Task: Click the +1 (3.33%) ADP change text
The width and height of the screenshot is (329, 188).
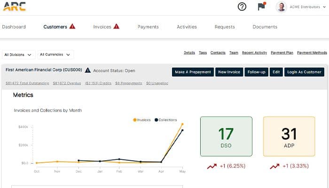Action: point(296,166)
